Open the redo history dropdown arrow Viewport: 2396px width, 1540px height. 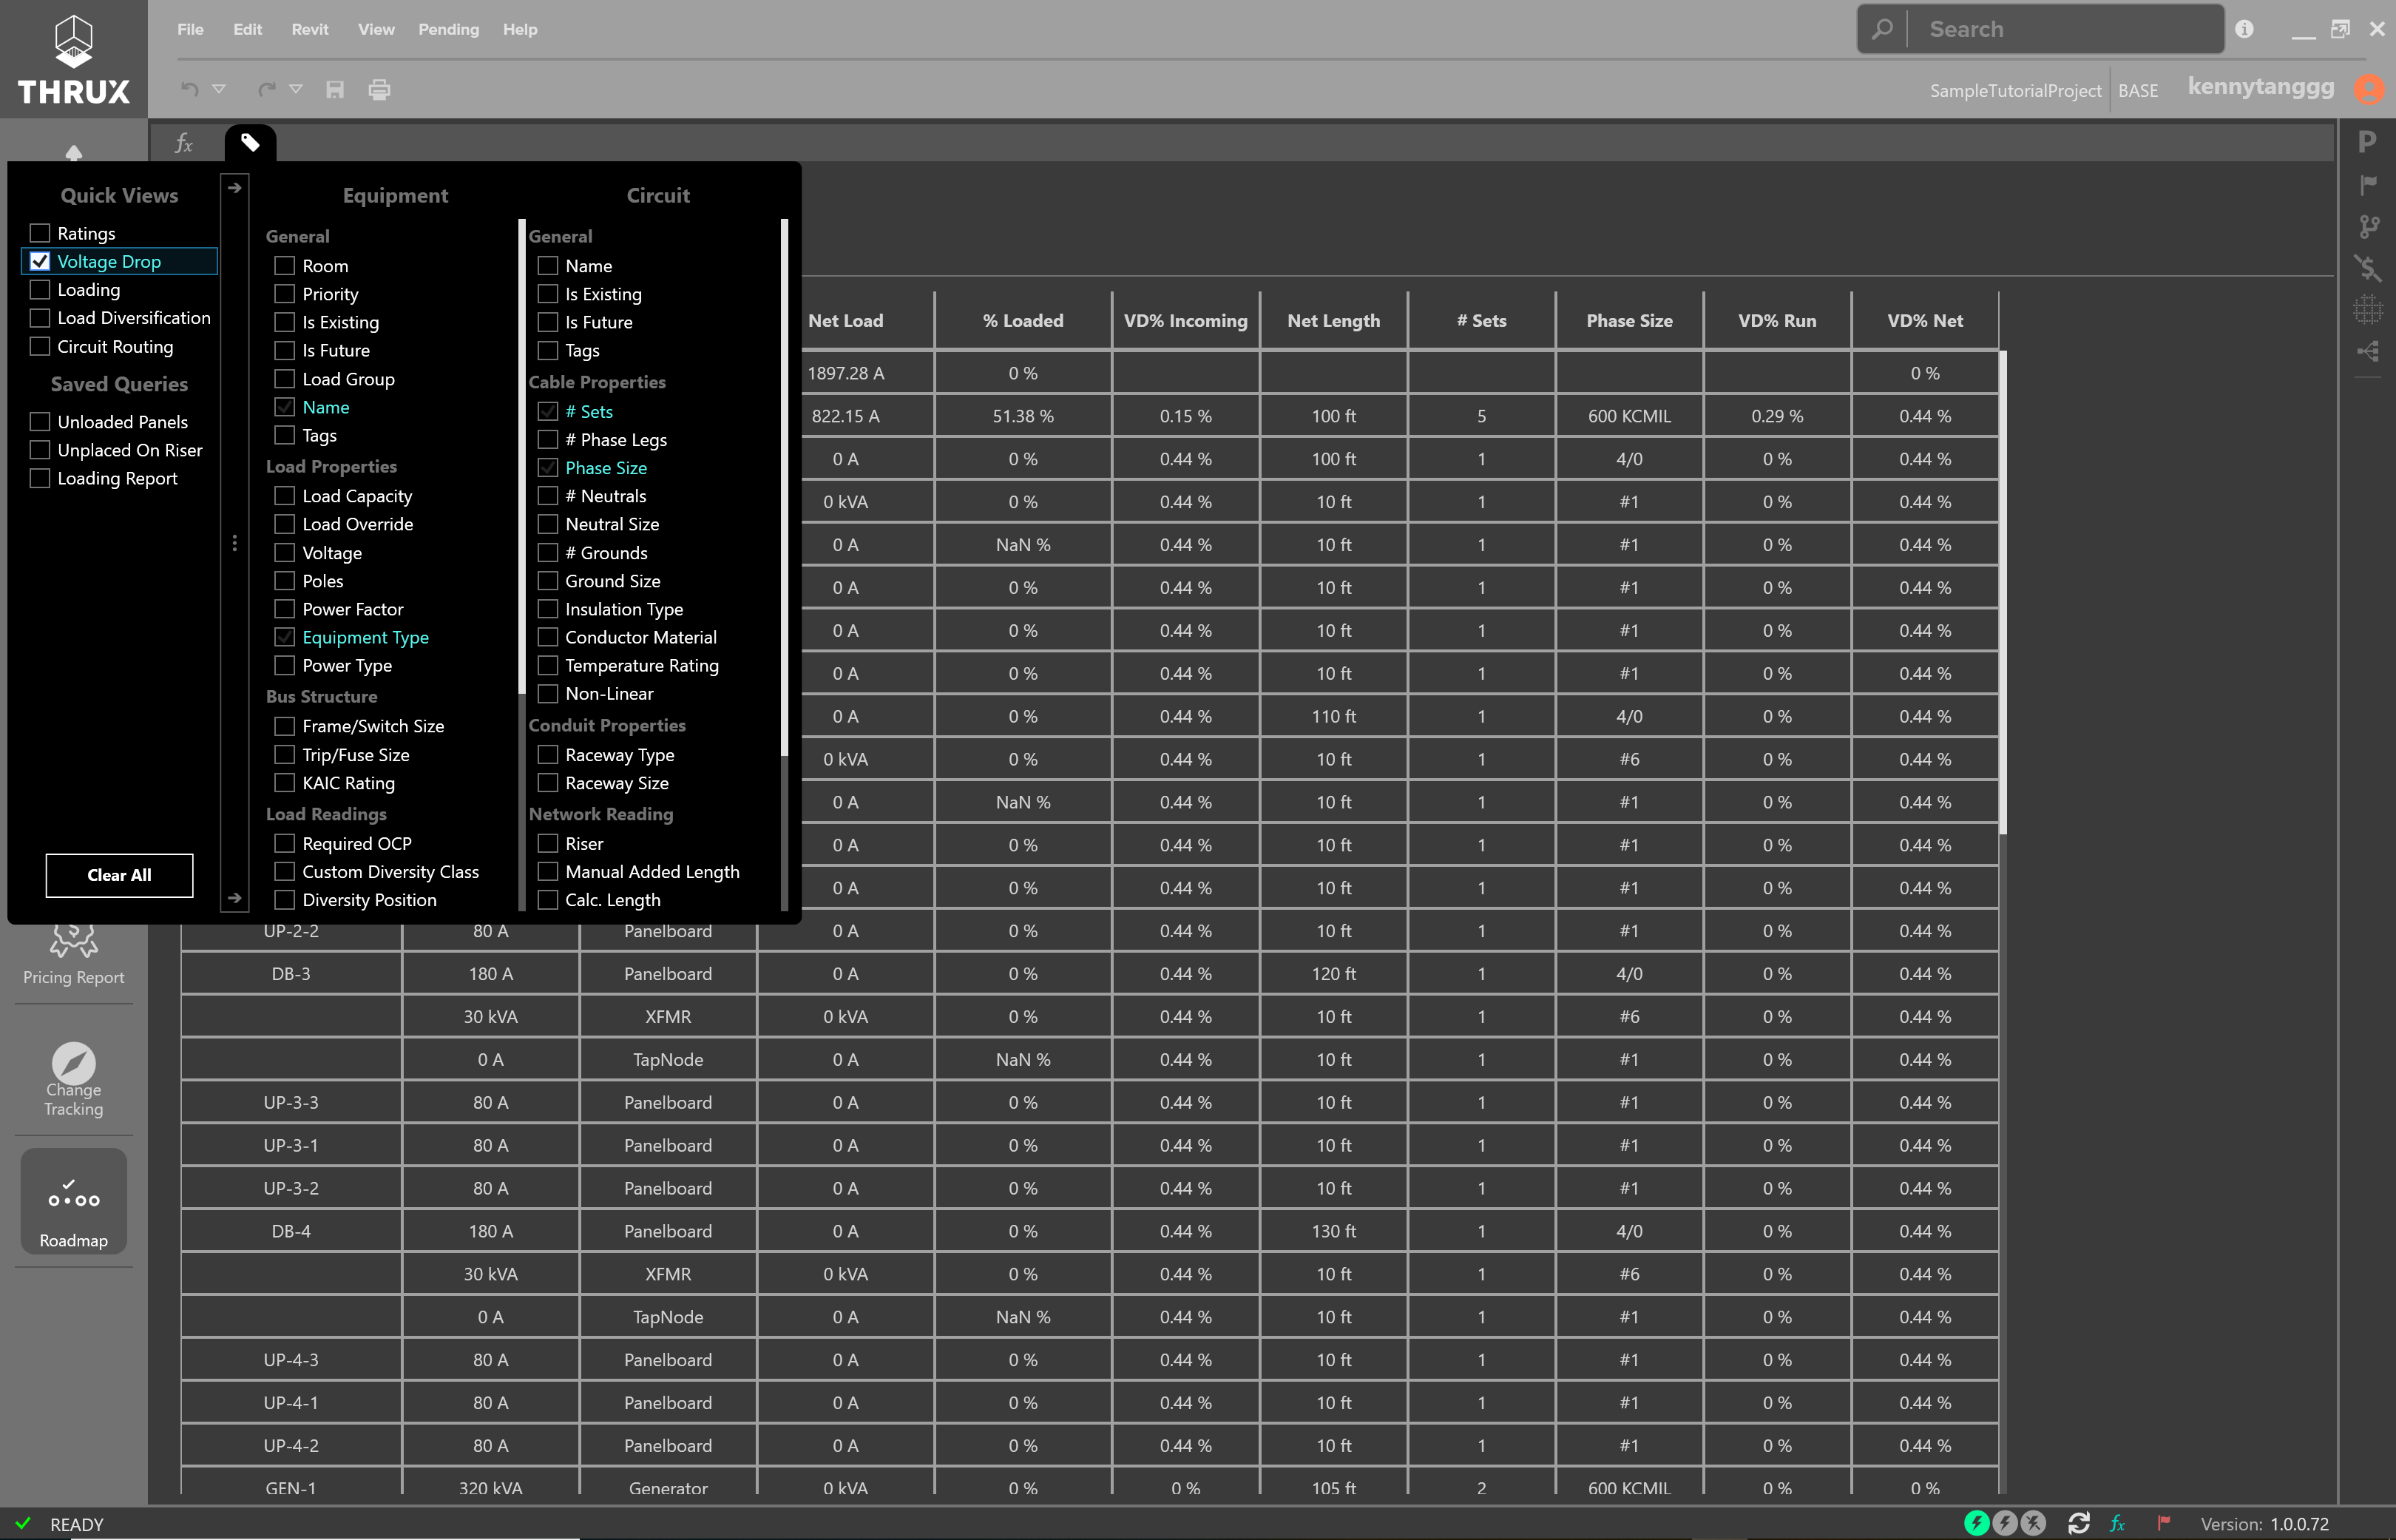point(296,90)
